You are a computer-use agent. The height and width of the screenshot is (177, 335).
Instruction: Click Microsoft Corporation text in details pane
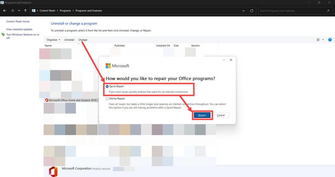pyautogui.click(x=77, y=168)
